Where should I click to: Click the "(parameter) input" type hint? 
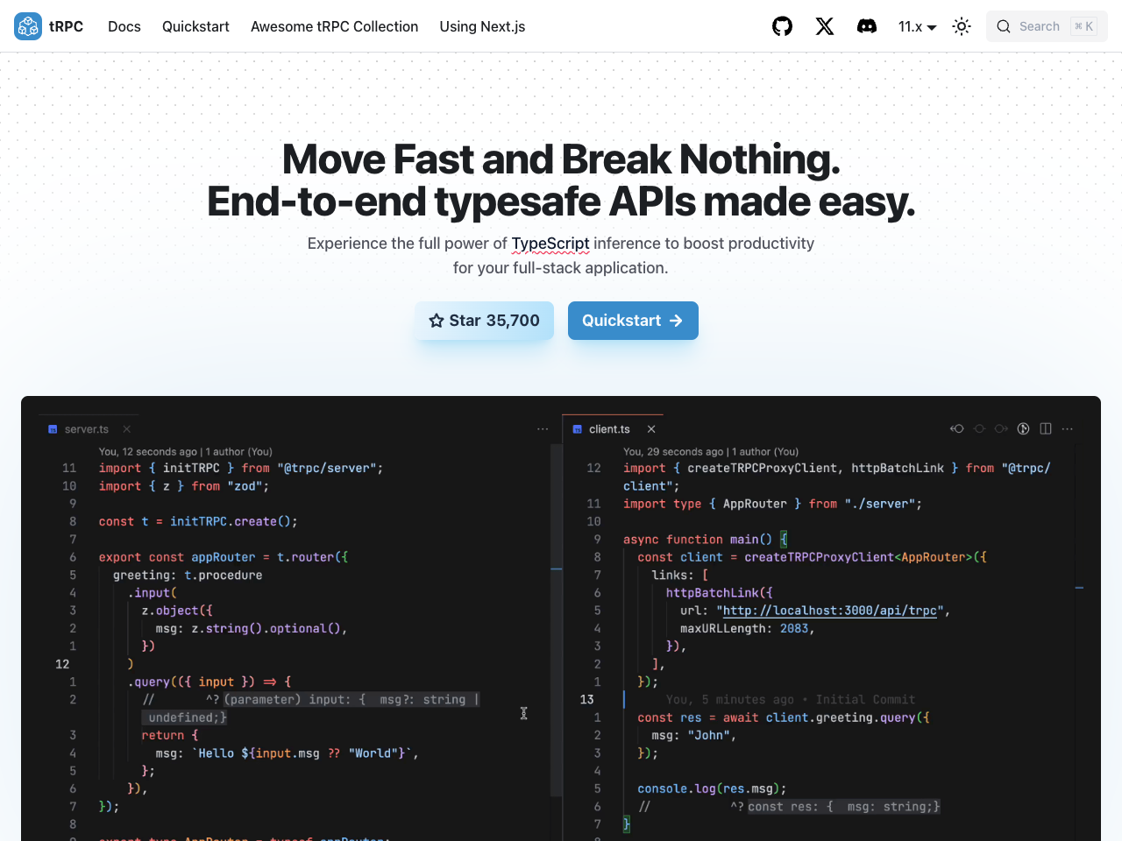(352, 699)
